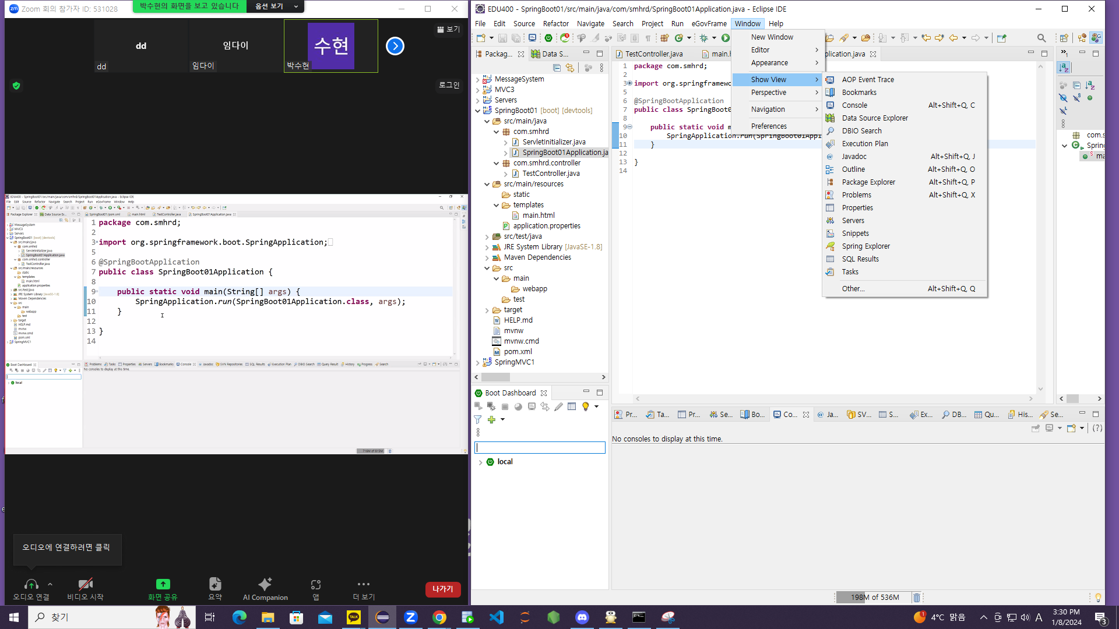Toggle Link with Editor in Package Explorer
The image size is (1119, 629).
tap(570, 68)
